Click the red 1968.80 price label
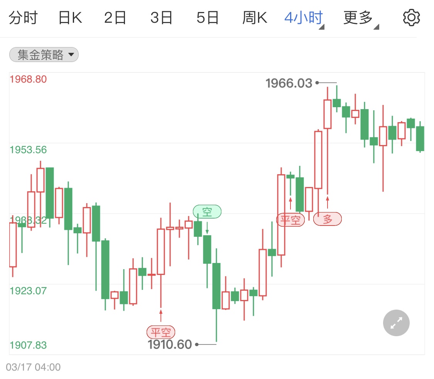 pyautogui.click(x=28, y=79)
